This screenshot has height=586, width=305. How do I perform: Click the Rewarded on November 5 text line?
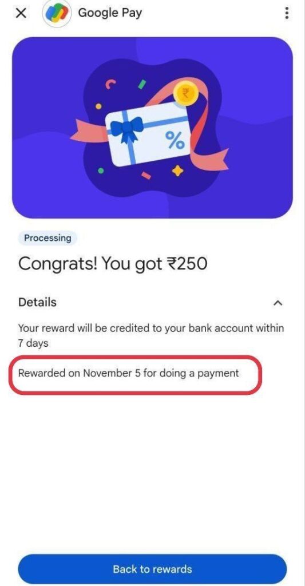tap(129, 373)
